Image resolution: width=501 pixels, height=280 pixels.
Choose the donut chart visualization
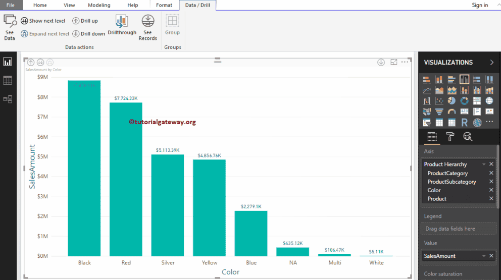tap(464, 101)
